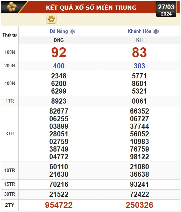Click the Đà Nẵng speaker audio icon
Screen dimensions: 181x212
72,31
